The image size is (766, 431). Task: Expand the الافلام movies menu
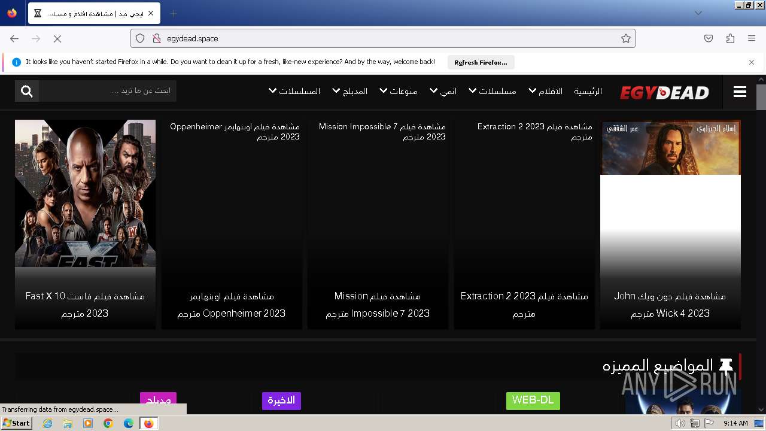click(545, 91)
